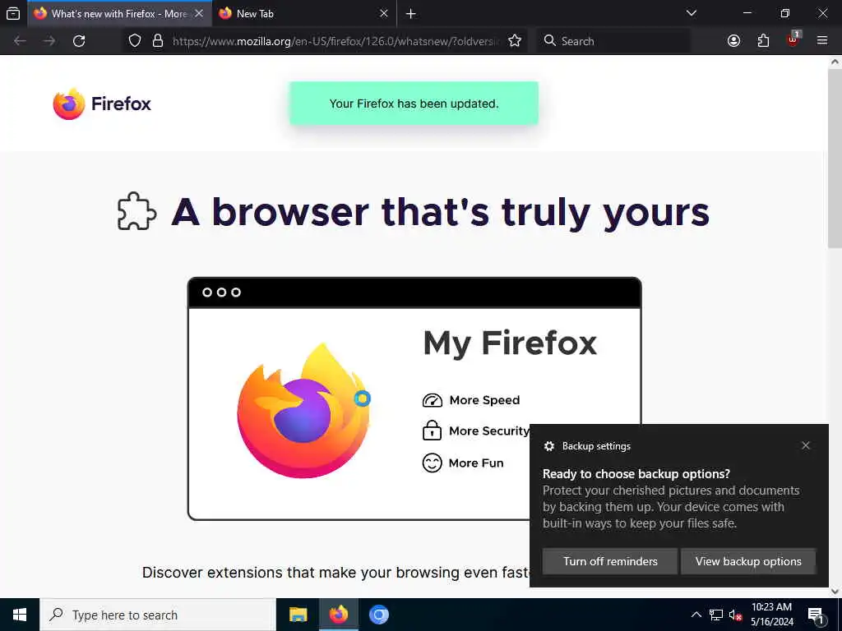
Task: Open the Firefox account icon
Action: [733, 41]
